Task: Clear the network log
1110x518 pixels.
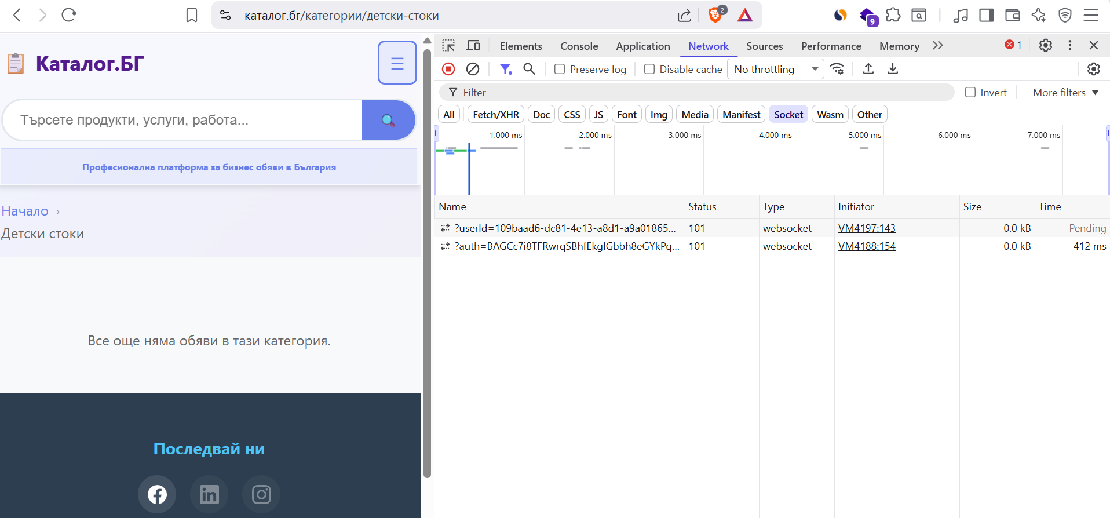Action: point(473,69)
